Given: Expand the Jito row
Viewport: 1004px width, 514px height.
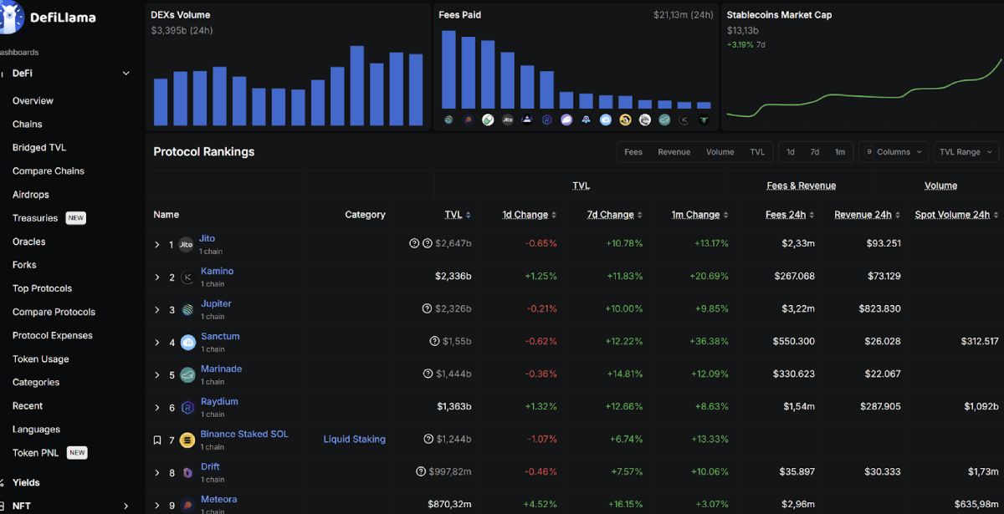Looking at the screenshot, I should click(156, 245).
